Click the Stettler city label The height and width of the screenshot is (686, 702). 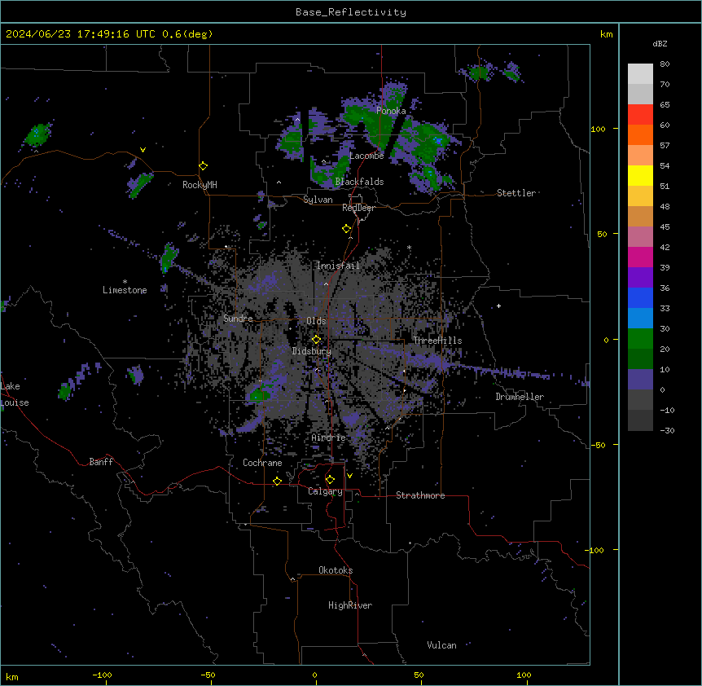pos(516,193)
